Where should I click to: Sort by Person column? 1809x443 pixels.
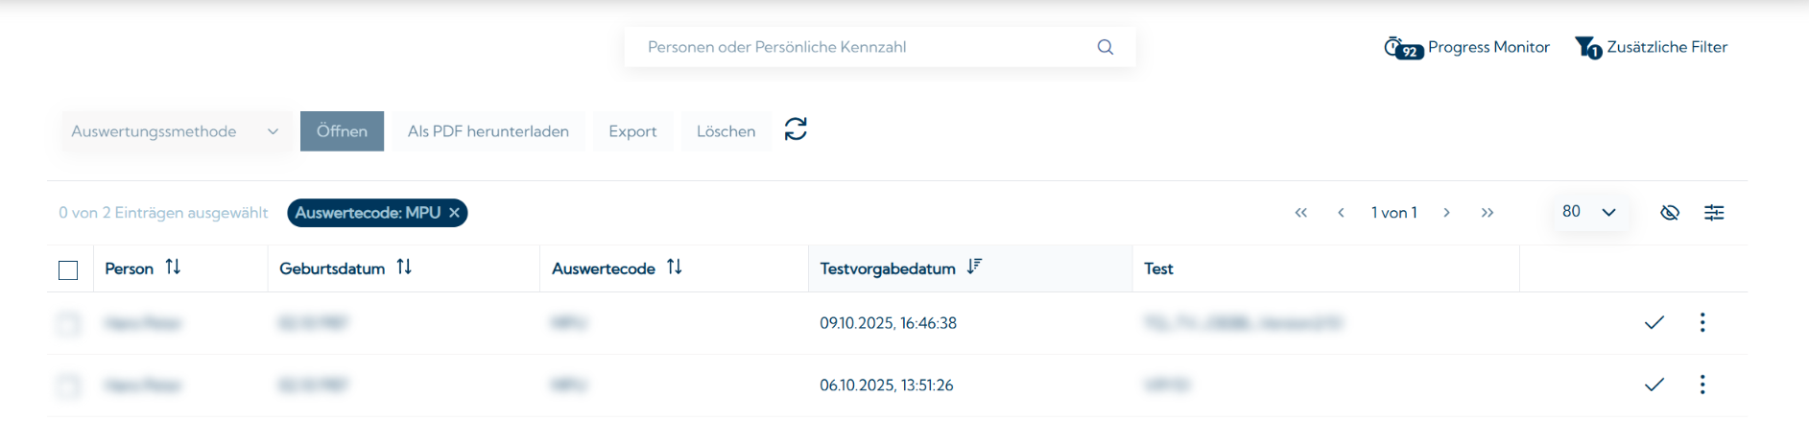(173, 268)
